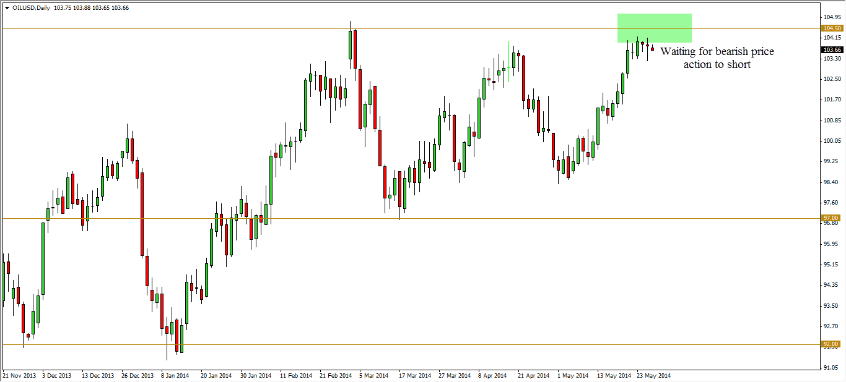
Task: Click the 98.40 price scale label
Action: 832,182
